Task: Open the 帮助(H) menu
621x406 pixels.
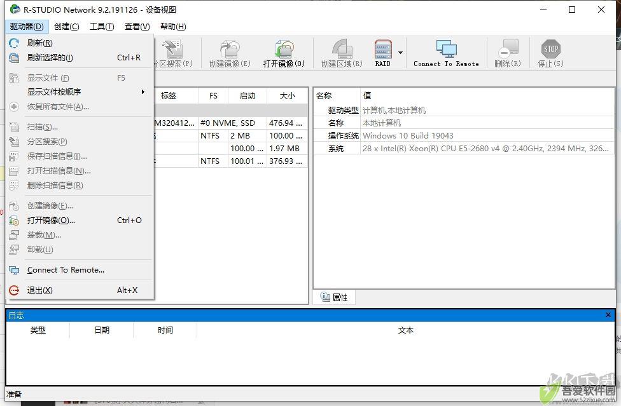Action: 173,27
